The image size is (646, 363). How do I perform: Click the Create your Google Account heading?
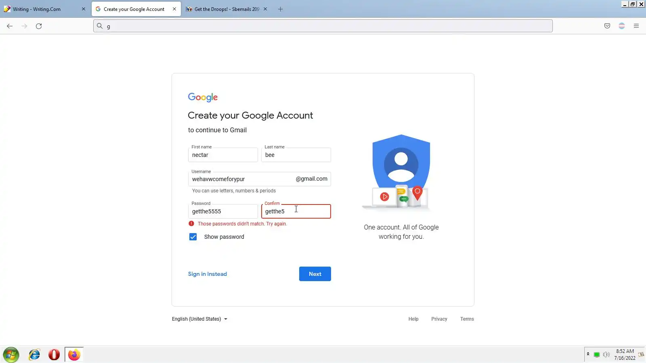pos(250,115)
